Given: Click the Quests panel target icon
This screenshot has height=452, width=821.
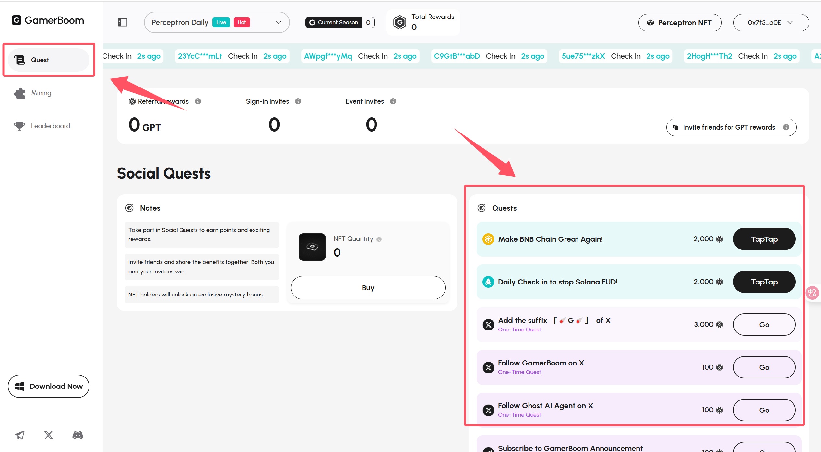Looking at the screenshot, I should 482,208.
